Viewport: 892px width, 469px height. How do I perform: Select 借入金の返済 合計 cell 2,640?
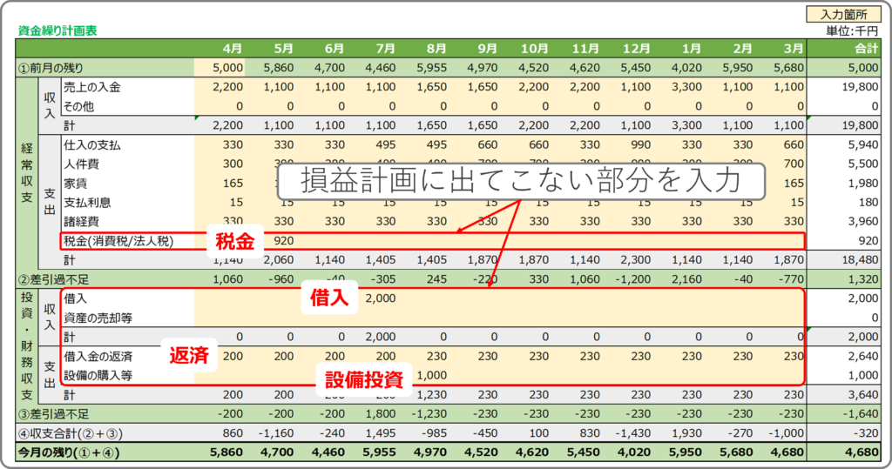point(863,357)
